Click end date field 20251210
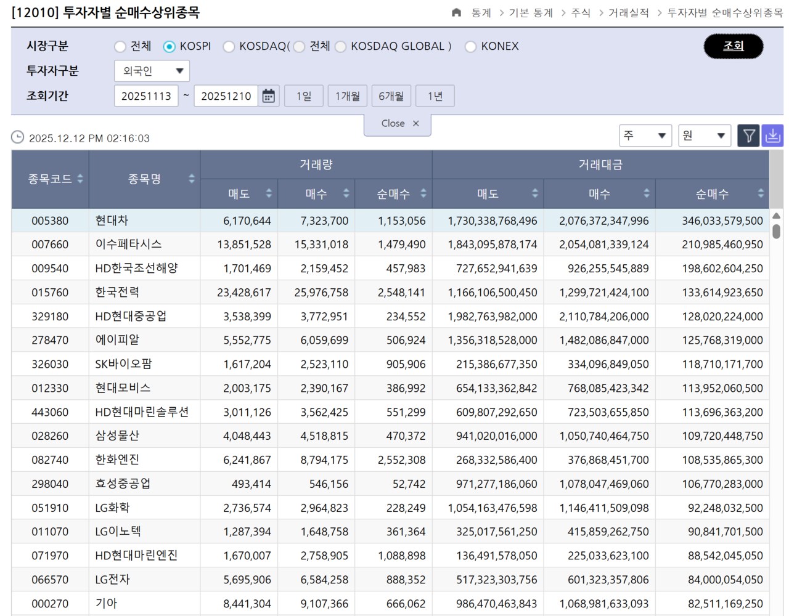This screenshot has height=616, width=789. tap(226, 96)
